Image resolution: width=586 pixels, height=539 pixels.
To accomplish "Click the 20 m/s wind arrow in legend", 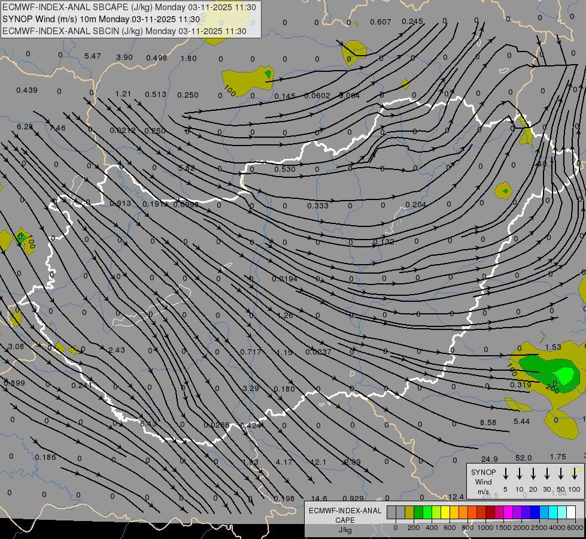I will point(533,474).
